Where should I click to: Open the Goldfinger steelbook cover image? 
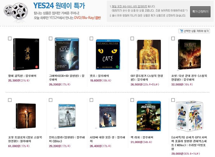(x=149, y=55)
